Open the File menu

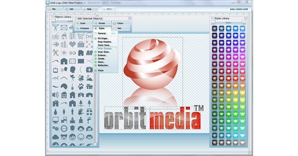click(x=54, y=9)
